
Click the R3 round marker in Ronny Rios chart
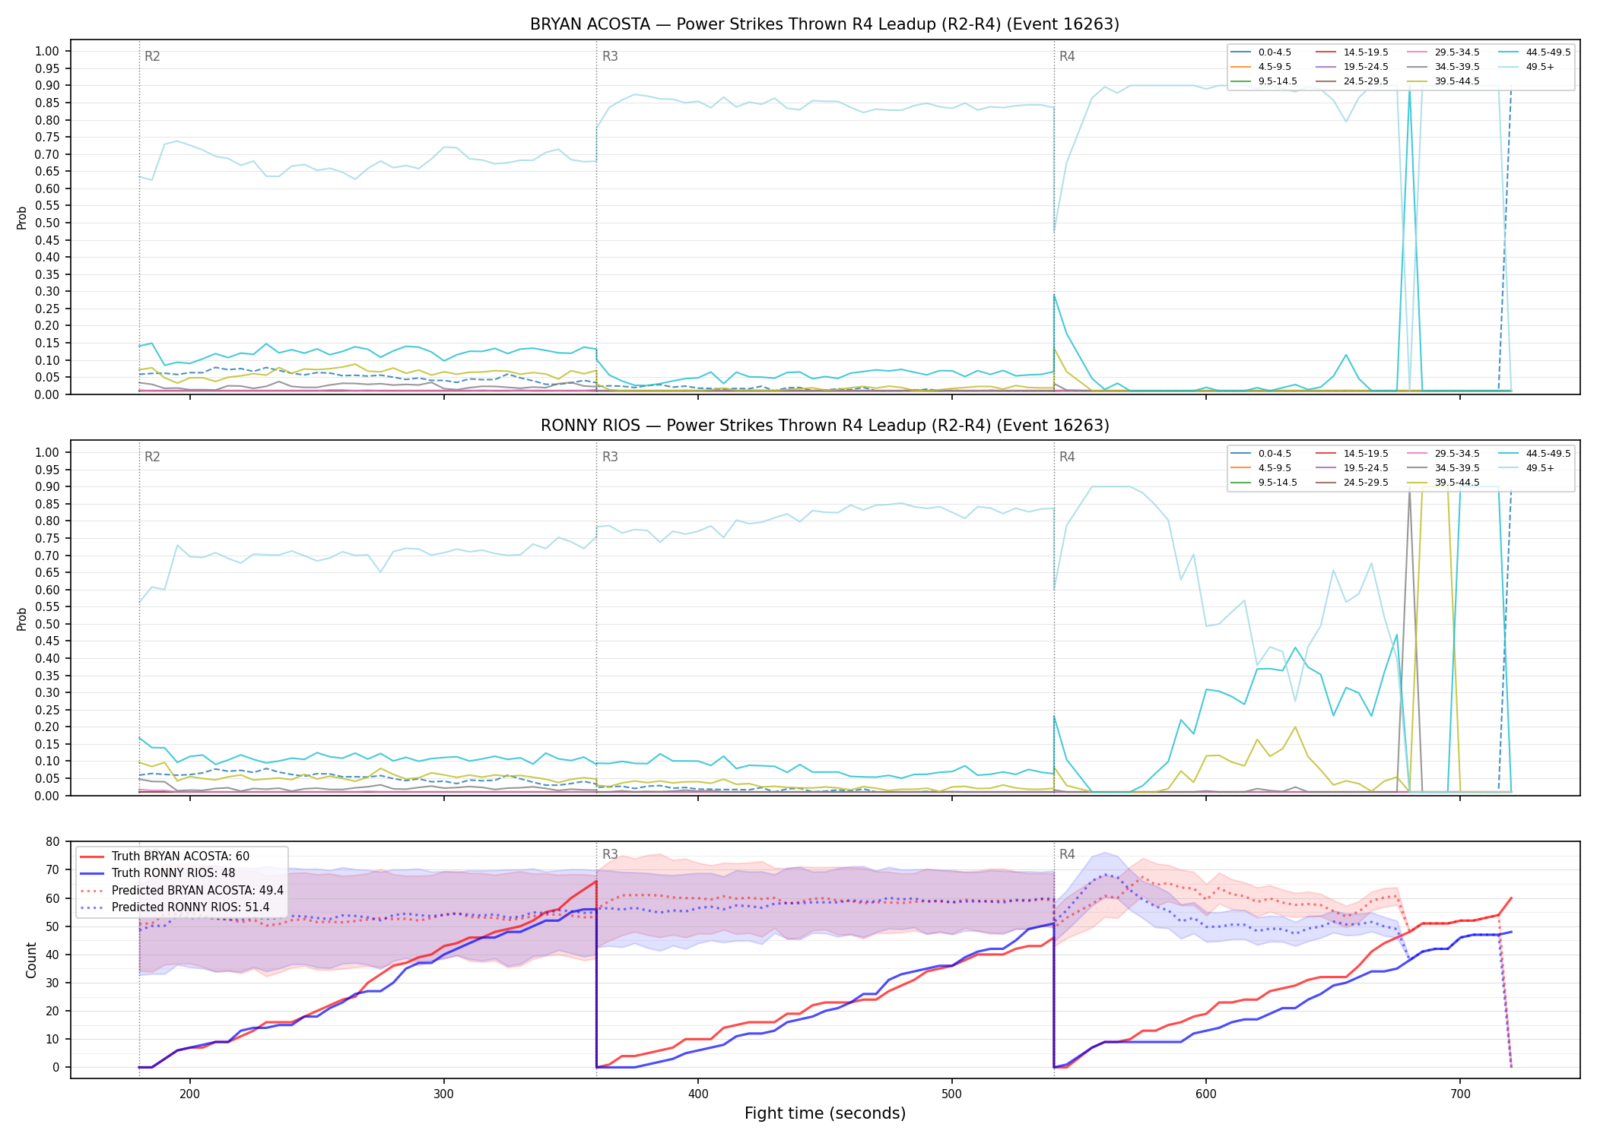point(610,457)
